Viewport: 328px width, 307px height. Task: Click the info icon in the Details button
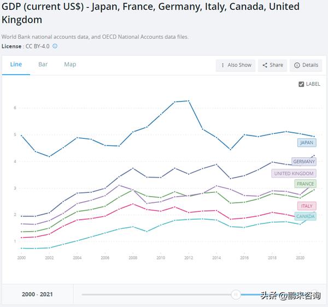[297, 65]
